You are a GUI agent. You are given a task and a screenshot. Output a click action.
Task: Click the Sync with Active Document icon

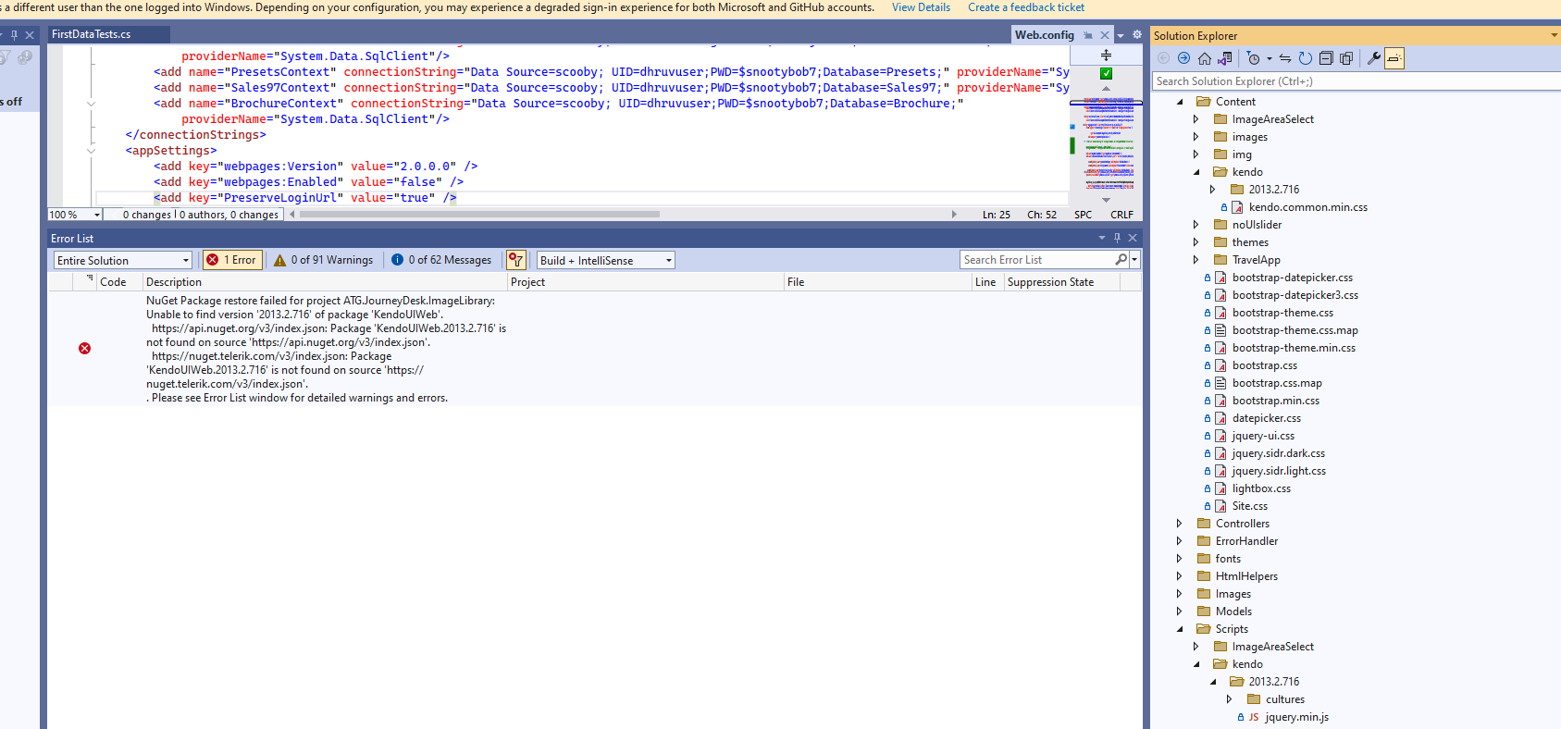tap(1285, 58)
